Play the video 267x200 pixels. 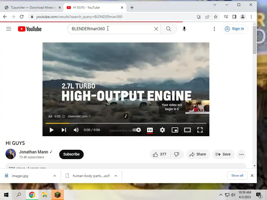[x=51, y=130]
